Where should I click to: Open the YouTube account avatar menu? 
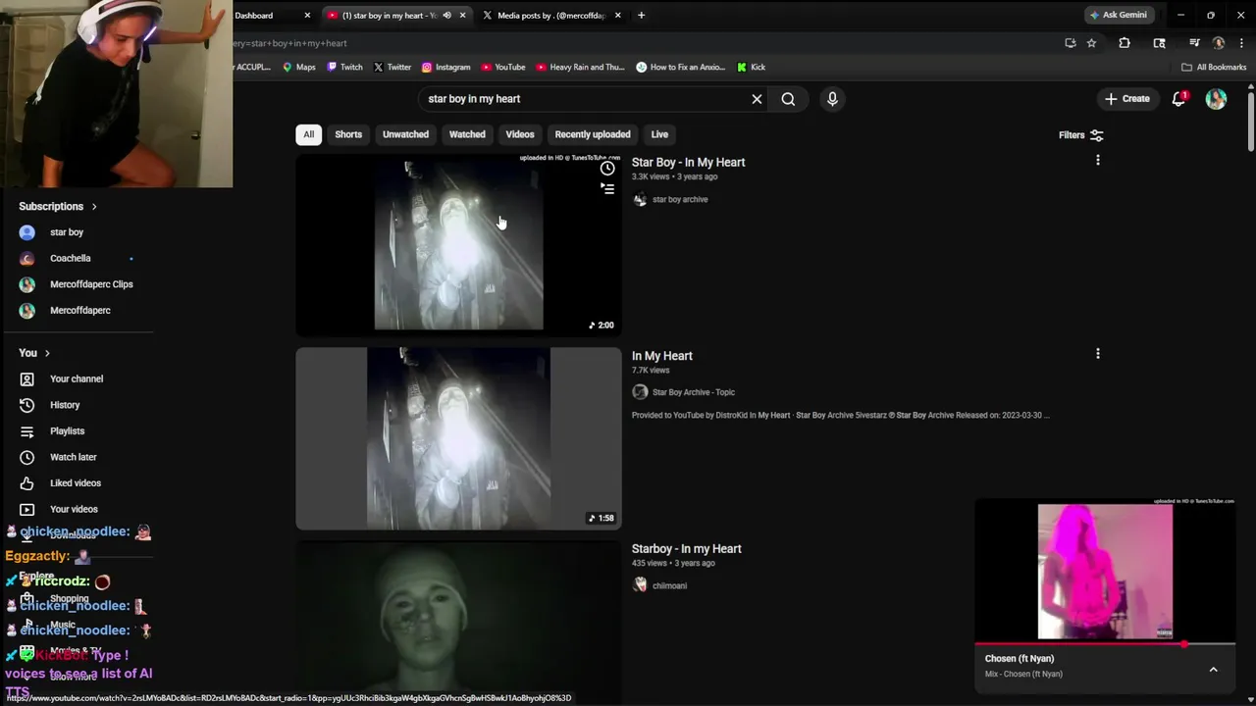pyautogui.click(x=1216, y=99)
